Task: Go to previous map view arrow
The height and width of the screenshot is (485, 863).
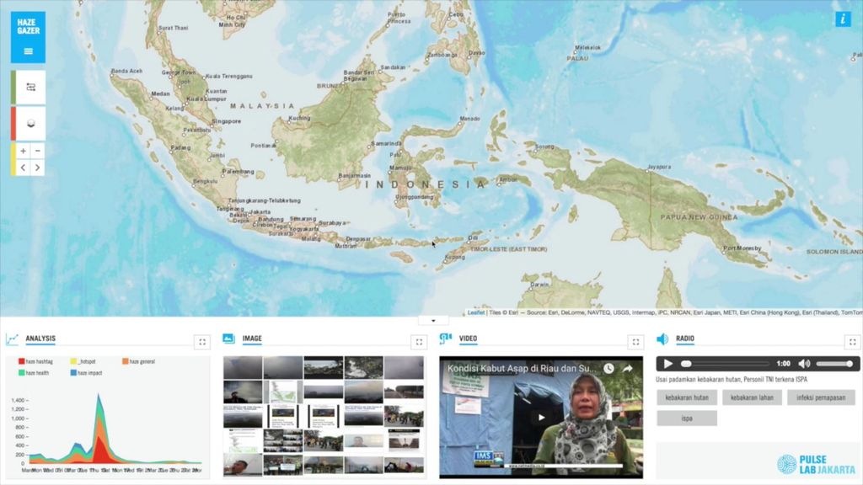Action: point(23,168)
